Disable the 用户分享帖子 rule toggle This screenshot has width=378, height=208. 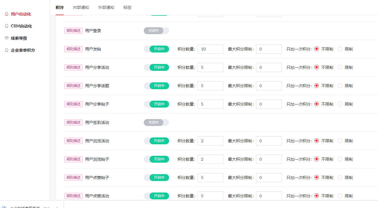tap(156, 104)
